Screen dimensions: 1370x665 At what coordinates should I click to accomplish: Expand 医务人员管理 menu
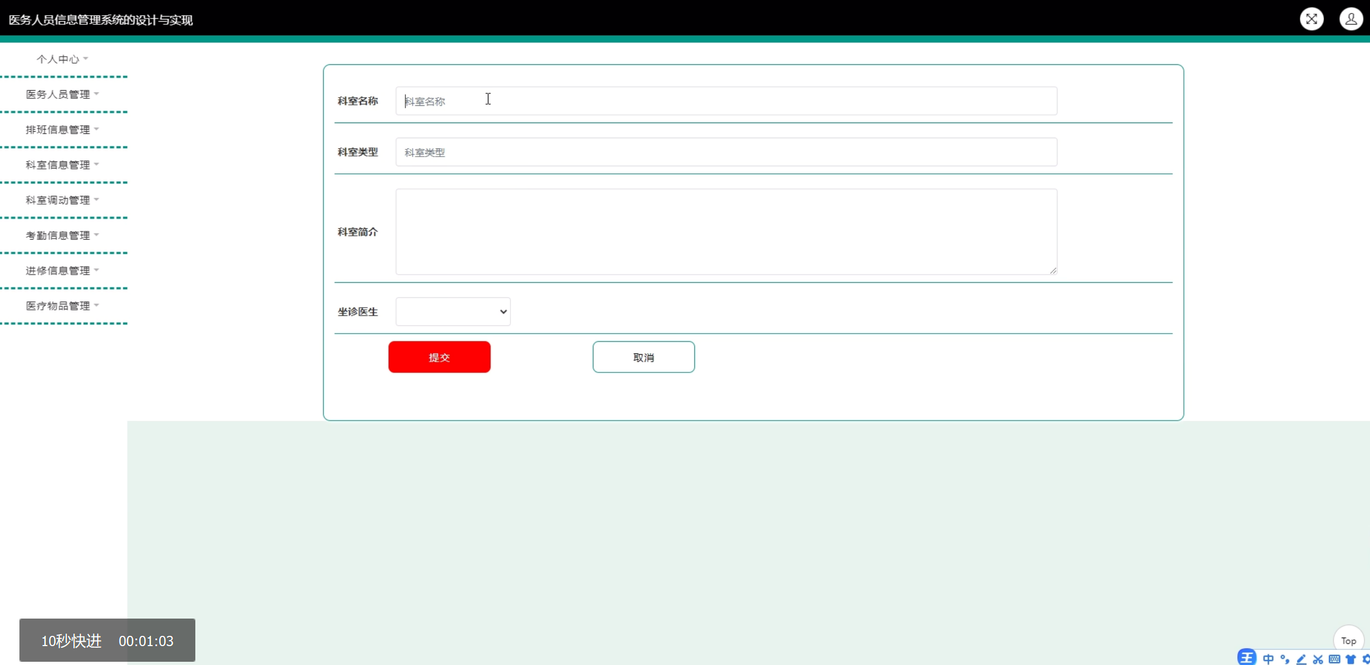[x=62, y=94]
